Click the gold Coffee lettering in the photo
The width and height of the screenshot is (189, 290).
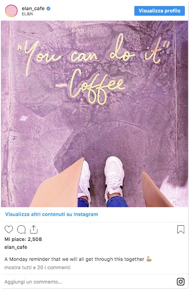pyautogui.click(x=91, y=87)
